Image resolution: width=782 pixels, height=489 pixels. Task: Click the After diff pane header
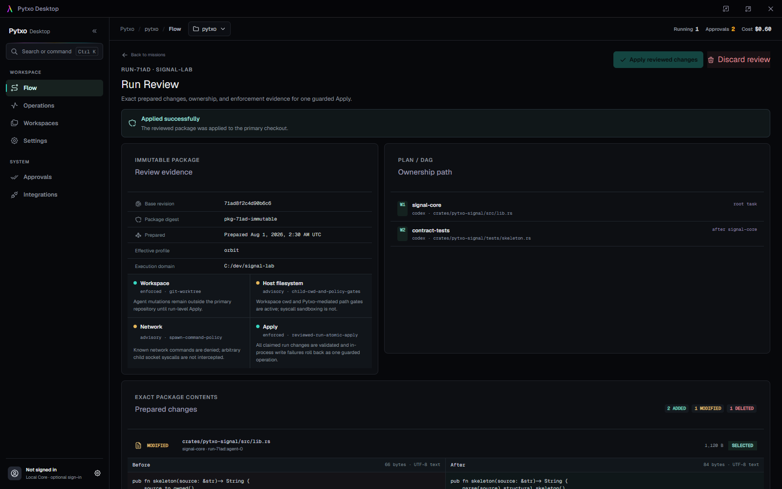click(x=605, y=465)
